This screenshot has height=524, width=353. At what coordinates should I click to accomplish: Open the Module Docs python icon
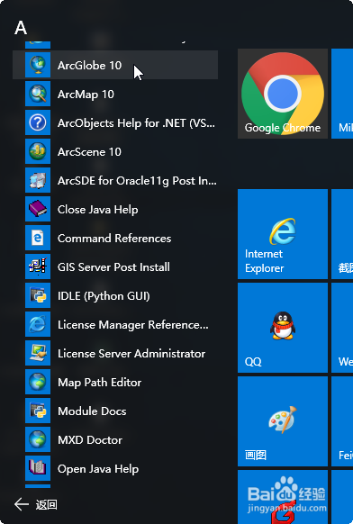[x=38, y=411]
